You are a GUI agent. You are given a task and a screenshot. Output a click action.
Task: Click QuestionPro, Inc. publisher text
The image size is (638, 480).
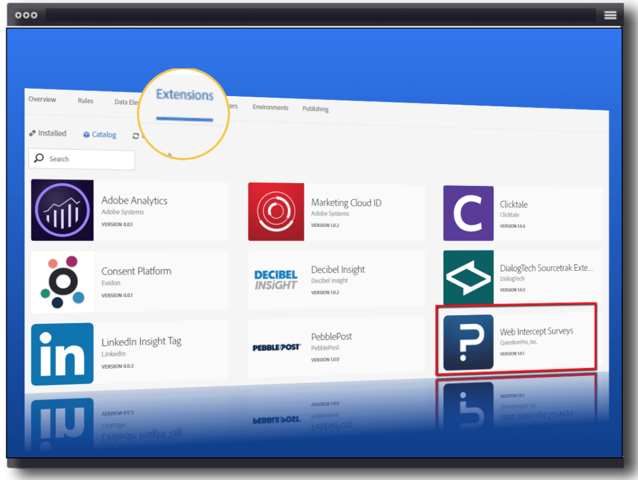[519, 342]
